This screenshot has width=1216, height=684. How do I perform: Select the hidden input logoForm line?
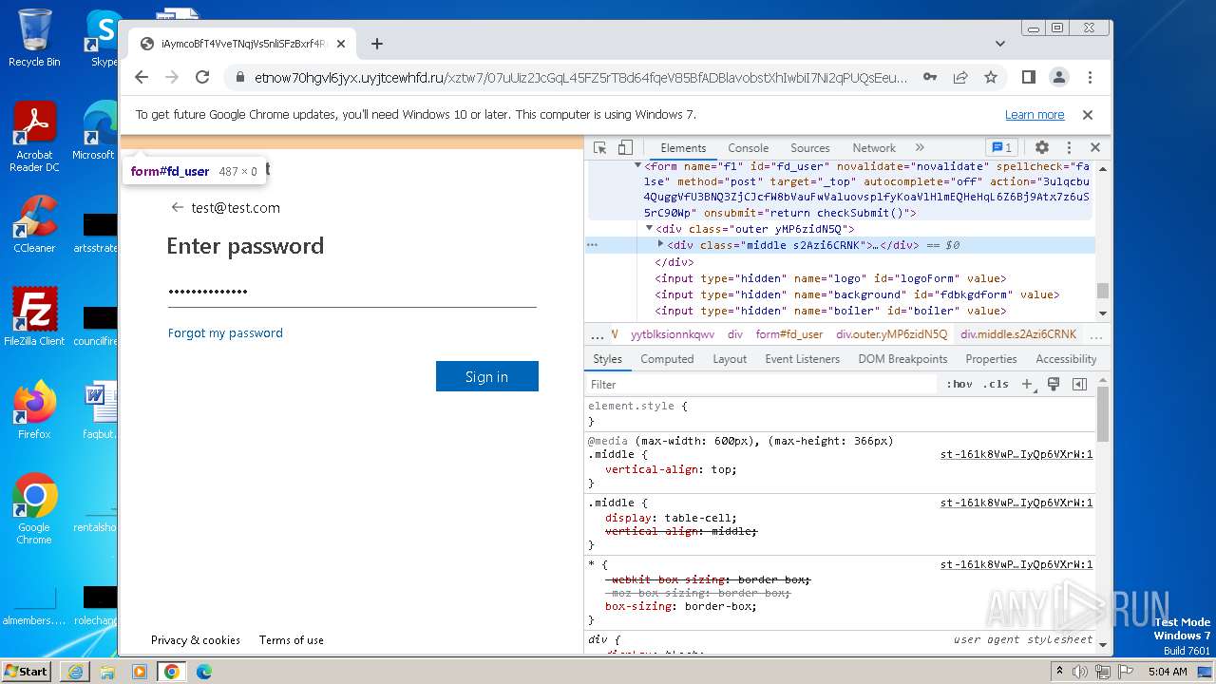pos(829,278)
